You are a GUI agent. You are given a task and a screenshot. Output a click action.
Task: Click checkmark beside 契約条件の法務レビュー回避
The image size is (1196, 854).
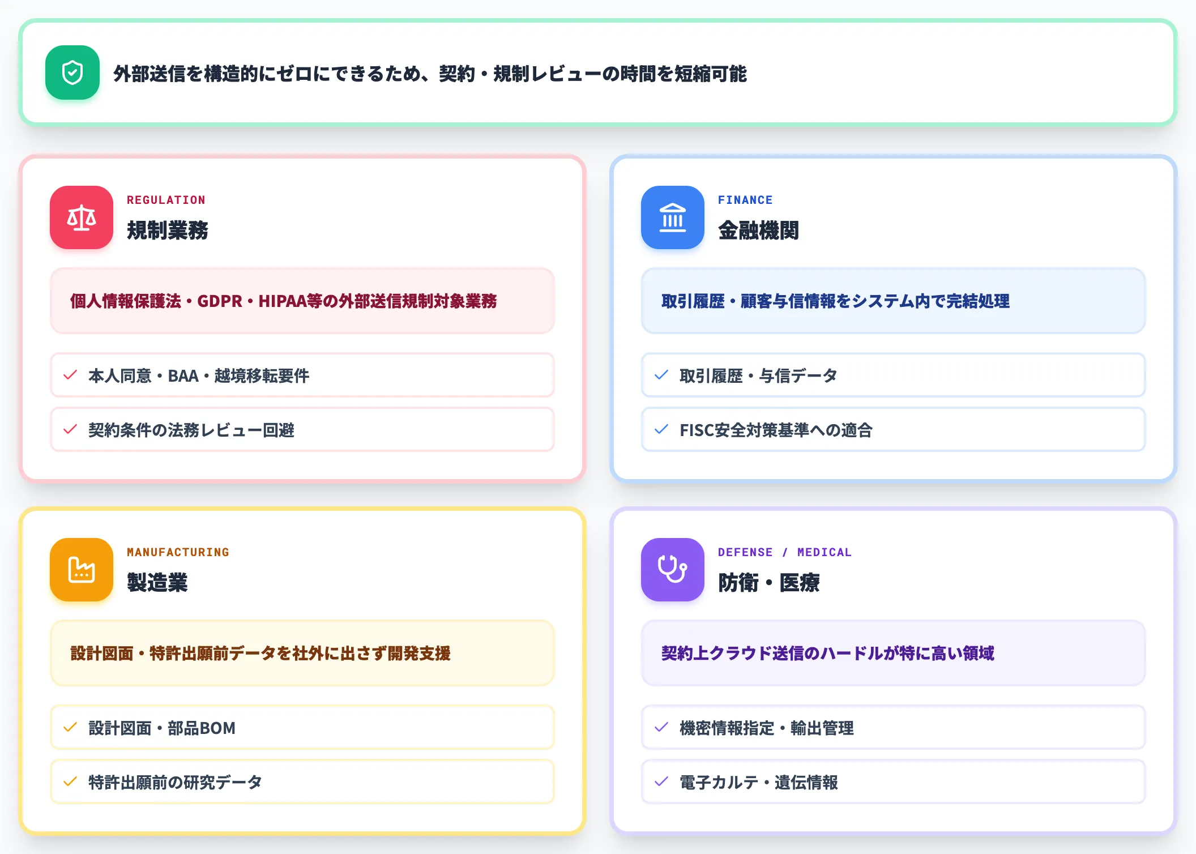[70, 429]
